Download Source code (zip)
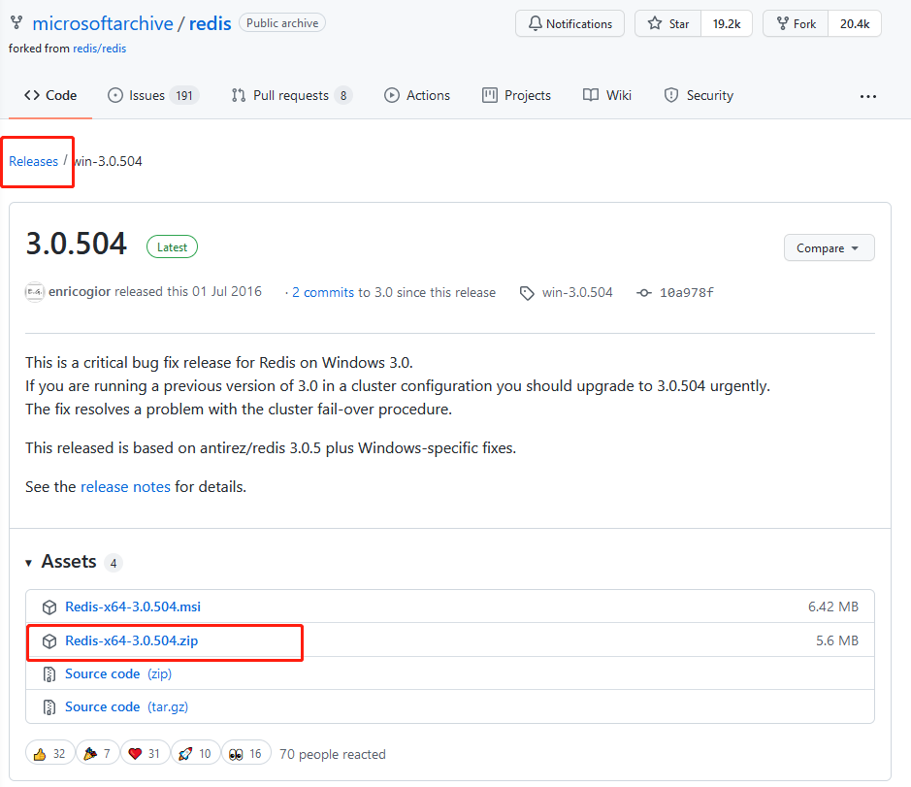911x787 pixels. 118,673
